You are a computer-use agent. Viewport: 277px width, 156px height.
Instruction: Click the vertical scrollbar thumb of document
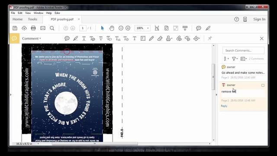(x=213, y=77)
